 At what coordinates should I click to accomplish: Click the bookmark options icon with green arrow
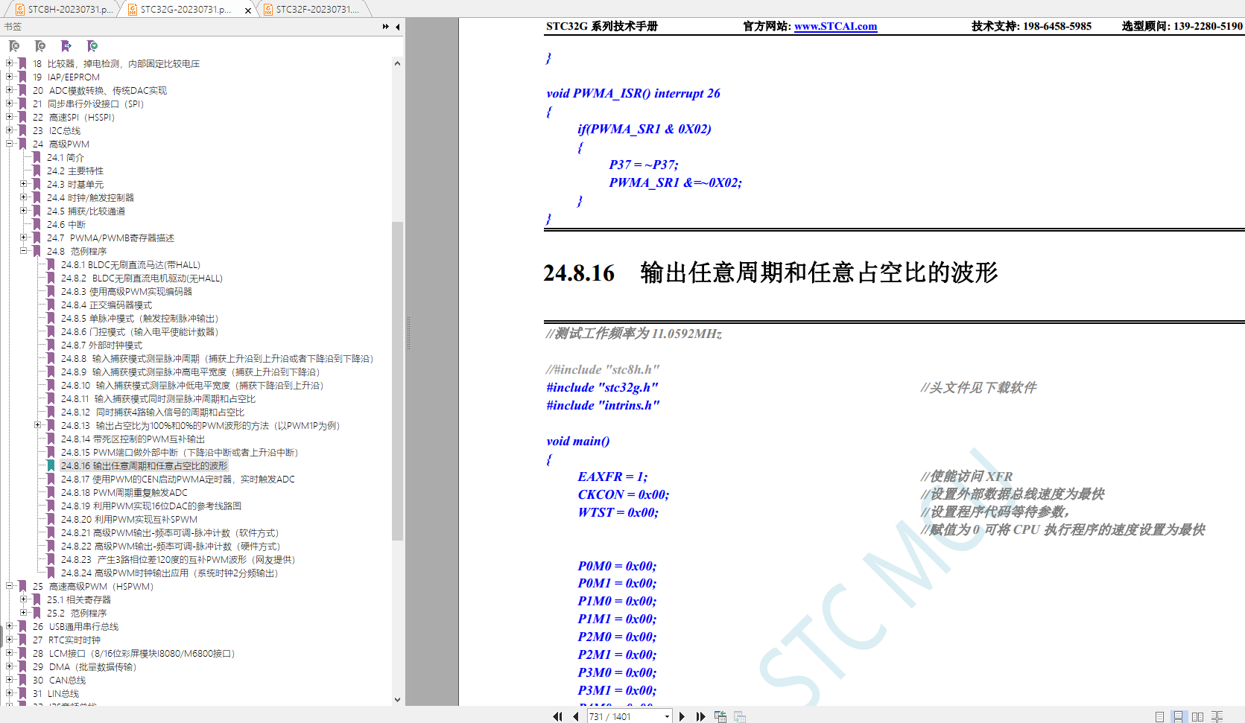click(92, 46)
